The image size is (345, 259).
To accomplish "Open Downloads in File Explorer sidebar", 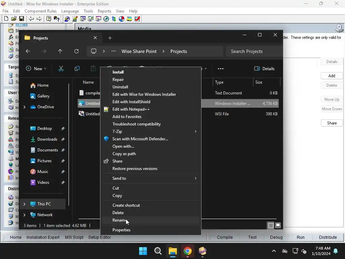I will click(47, 139).
